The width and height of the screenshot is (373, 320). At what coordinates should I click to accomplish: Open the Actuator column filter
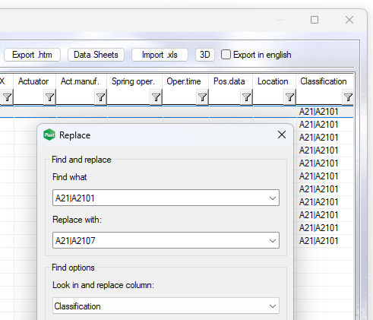pyautogui.click(x=49, y=97)
